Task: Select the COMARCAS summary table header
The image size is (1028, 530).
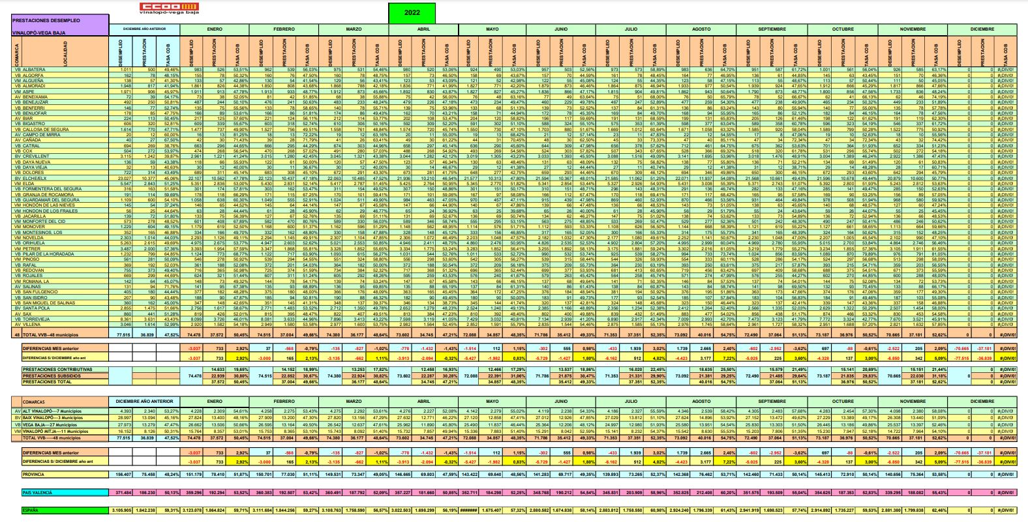Action: [x=35, y=402]
